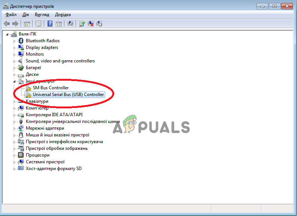Screen dimensions: 297x216
Task: Open the Довідка menu
Action: [x=63, y=15]
